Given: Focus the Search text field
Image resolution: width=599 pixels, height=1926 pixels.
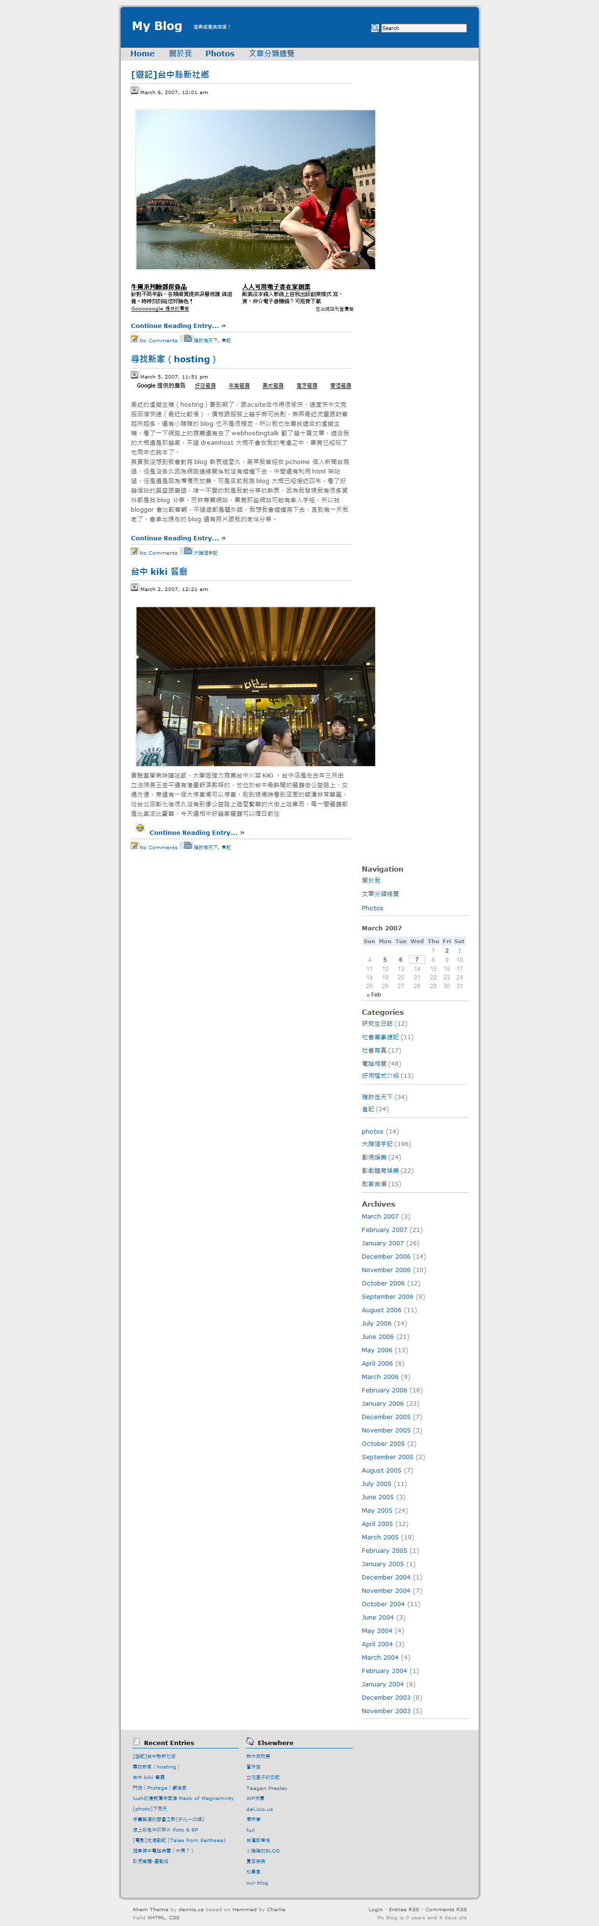Looking at the screenshot, I should pos(423,29).
